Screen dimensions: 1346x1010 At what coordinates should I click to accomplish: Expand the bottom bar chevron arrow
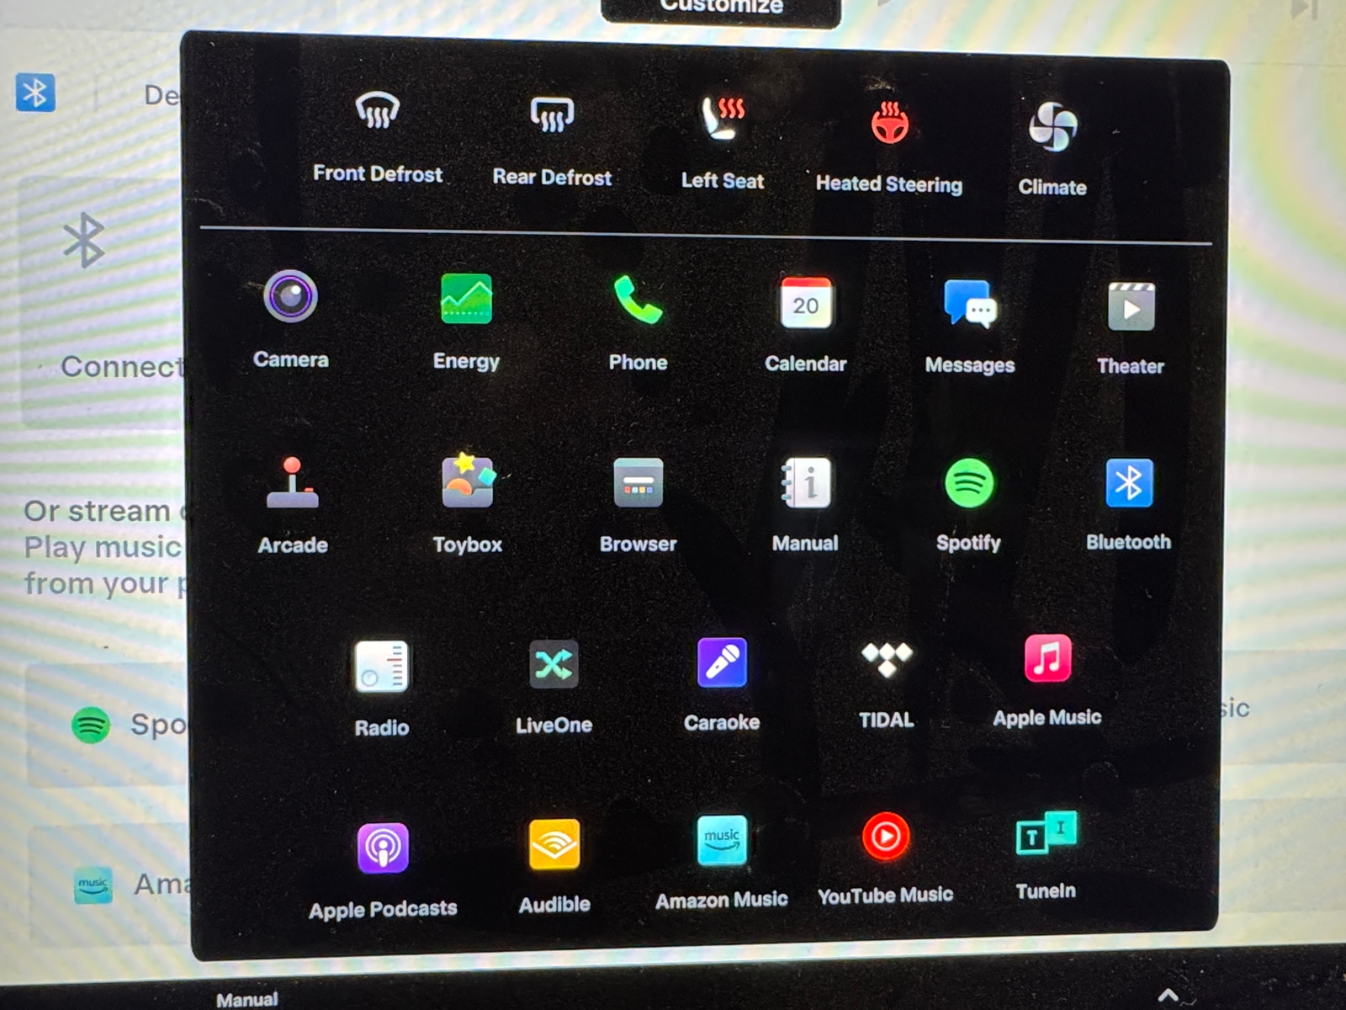pyautogui.click(x=1168, y=996)
